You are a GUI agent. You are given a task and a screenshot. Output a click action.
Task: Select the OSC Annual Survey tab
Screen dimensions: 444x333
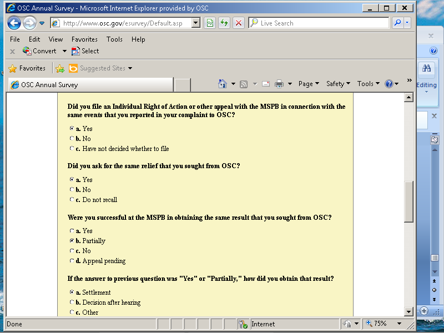point(90,85)
